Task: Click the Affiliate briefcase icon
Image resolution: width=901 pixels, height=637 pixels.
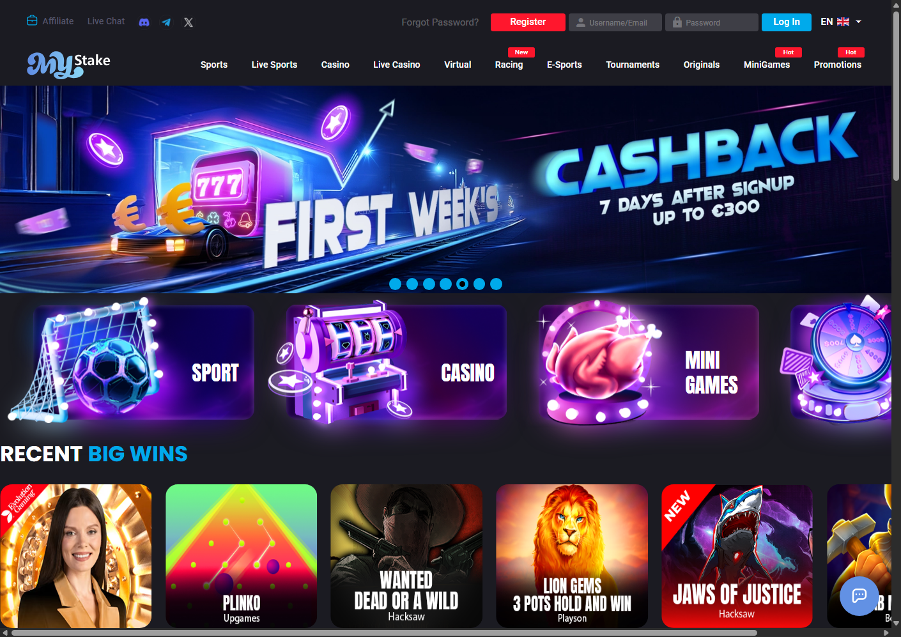Action: (32, 20)
